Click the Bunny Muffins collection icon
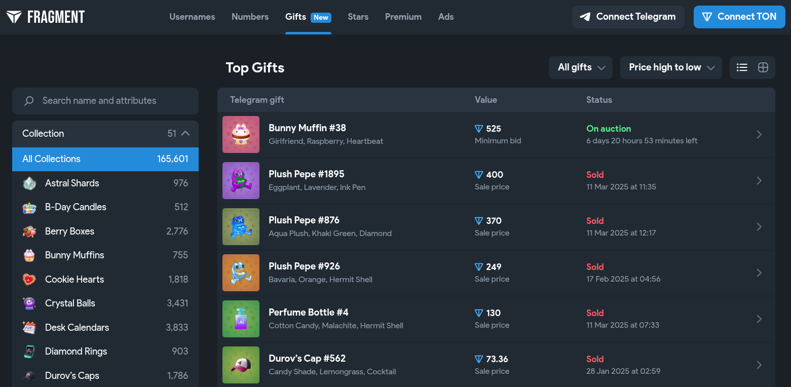 pyautogui.click(x=29, y=255)
